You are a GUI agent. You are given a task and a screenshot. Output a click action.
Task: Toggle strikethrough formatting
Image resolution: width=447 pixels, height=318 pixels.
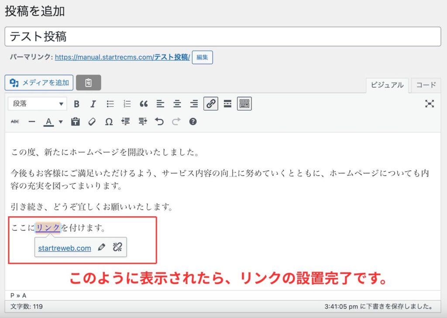coord(15,122)
